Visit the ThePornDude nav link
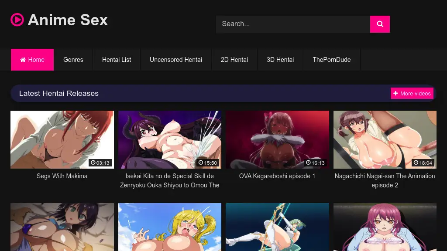Screen dimensions: 447x251 coord(331,60)
